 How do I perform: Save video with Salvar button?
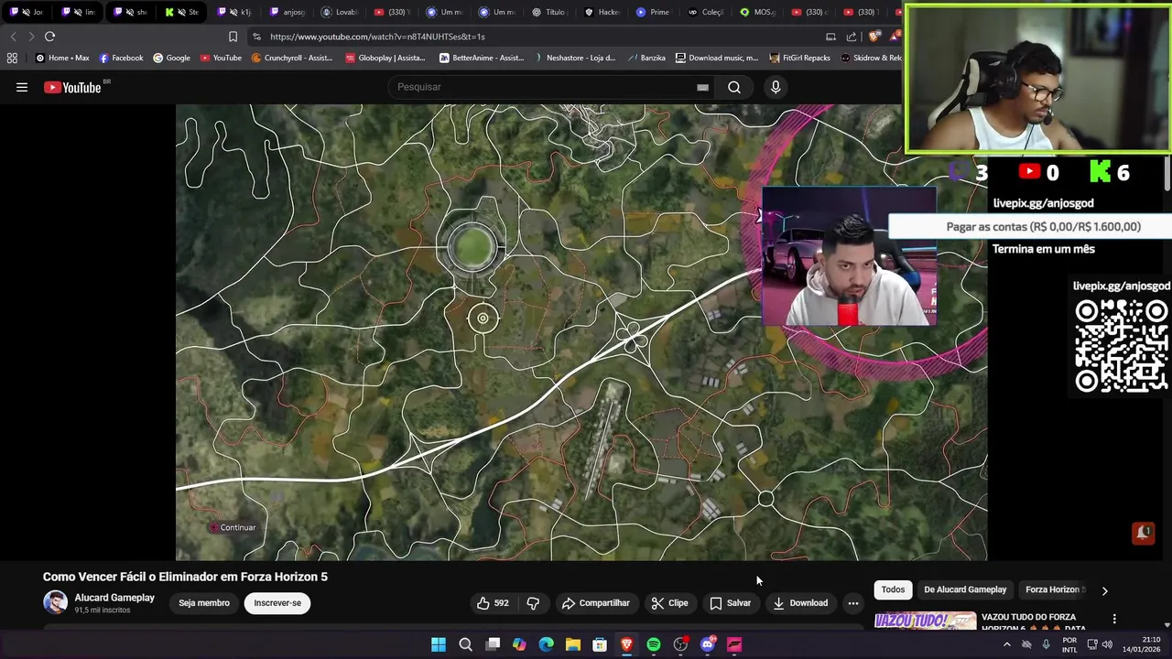tap(730, 603)
